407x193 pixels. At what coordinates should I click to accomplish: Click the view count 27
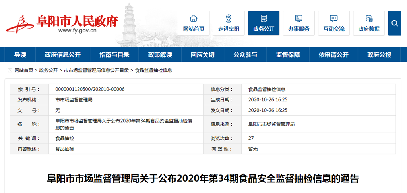coord(251,138)
